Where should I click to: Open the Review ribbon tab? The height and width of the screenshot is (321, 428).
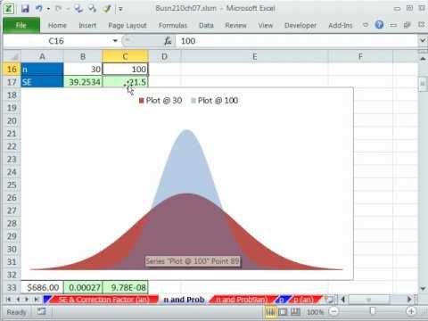point(235,26)
